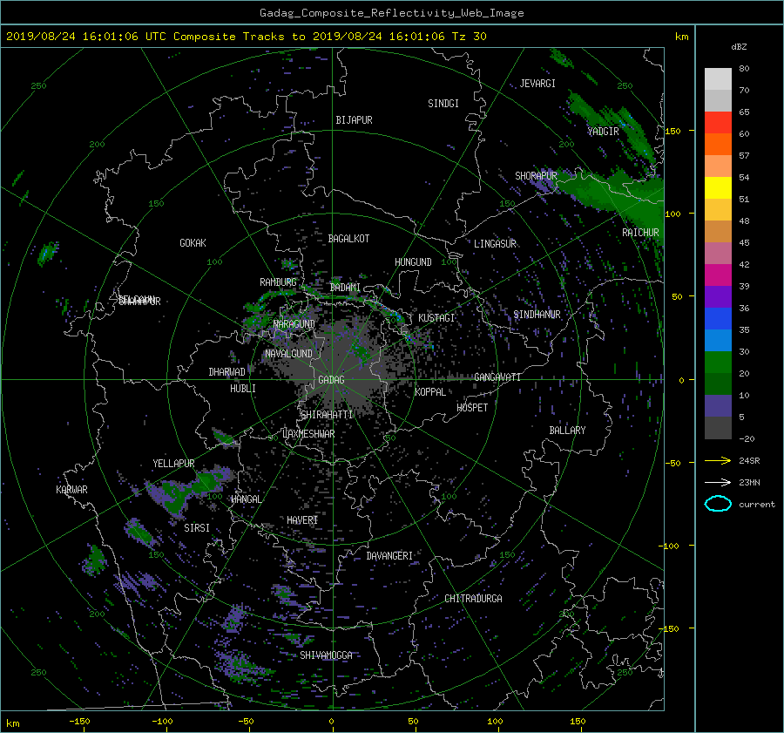
Task: Click the HOSPET city label
Action: [x=472, y=408]
